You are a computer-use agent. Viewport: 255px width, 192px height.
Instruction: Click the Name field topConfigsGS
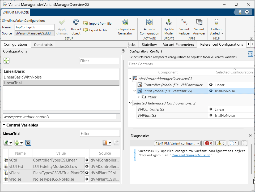click(x=35, y=27)
